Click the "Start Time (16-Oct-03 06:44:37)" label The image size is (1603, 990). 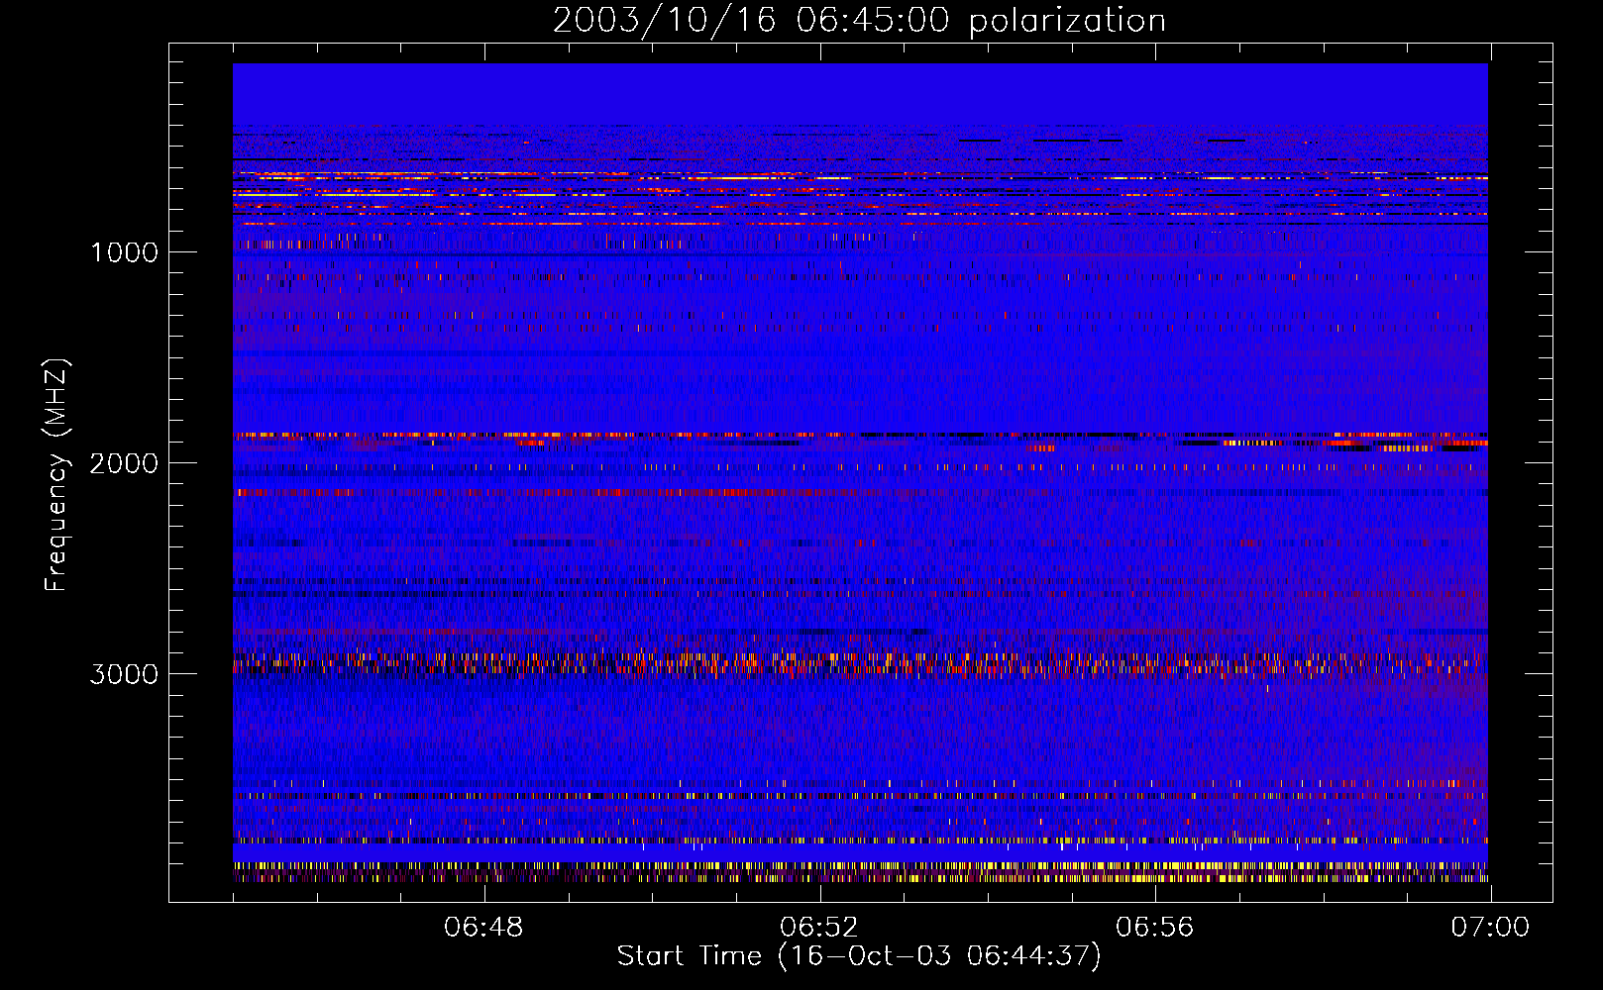point(859,956)
